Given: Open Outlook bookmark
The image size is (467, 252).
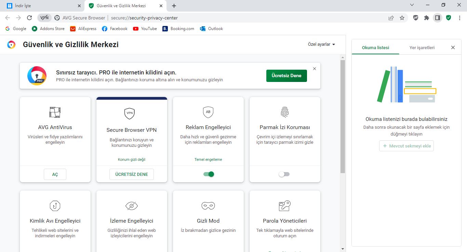Looking at the screenshot, I should [x=212, y=29].
